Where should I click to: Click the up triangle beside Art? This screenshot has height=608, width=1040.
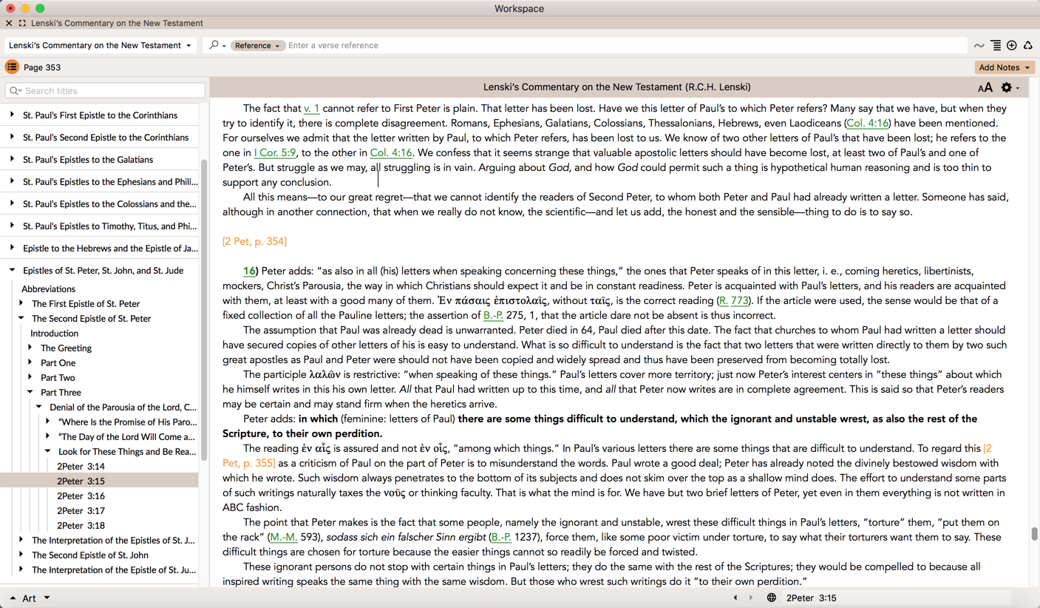[13, 598]
